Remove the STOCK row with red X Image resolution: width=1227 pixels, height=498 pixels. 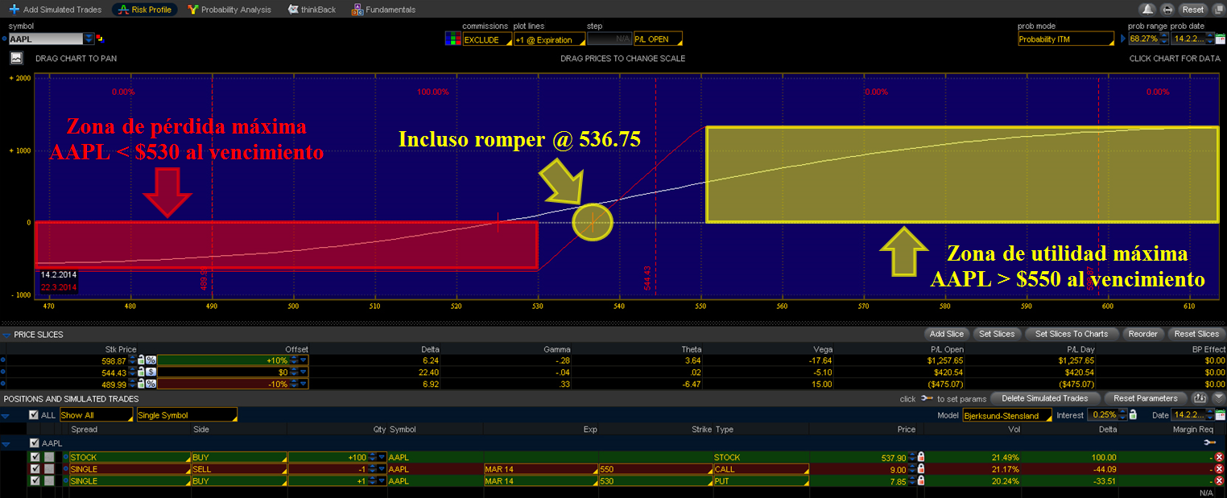tap(1218, 457)
